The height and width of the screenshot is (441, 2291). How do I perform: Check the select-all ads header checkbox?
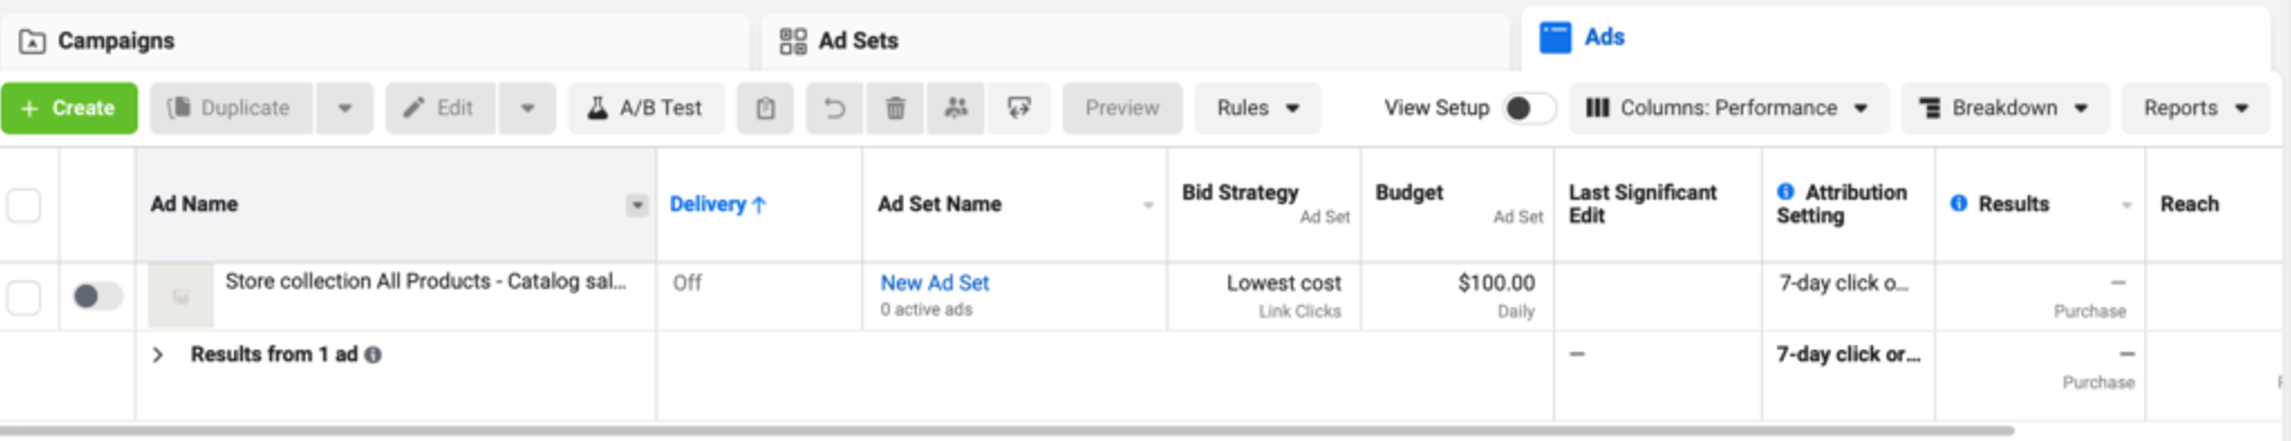tap(24, 204)
